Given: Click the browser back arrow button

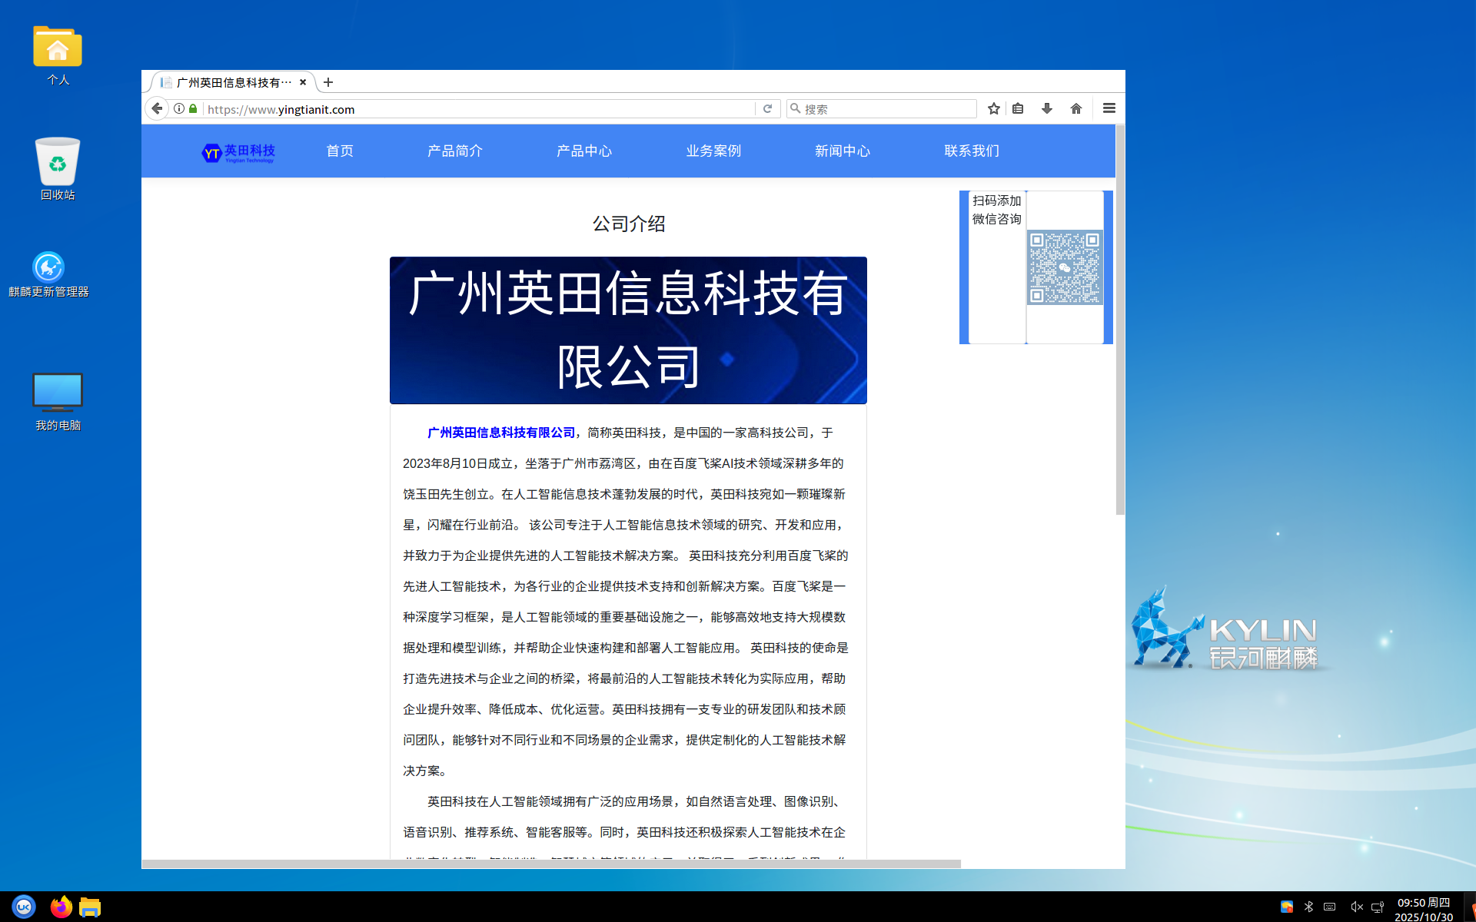Looking at the screenshot, I should coord(157,108).
